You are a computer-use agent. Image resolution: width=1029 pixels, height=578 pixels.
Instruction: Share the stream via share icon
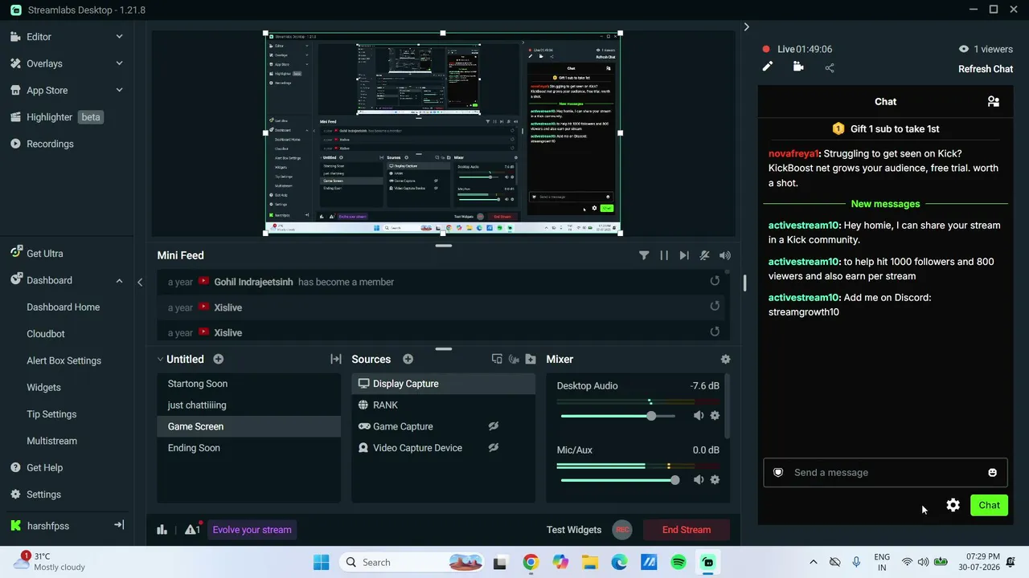click(830, 67)
